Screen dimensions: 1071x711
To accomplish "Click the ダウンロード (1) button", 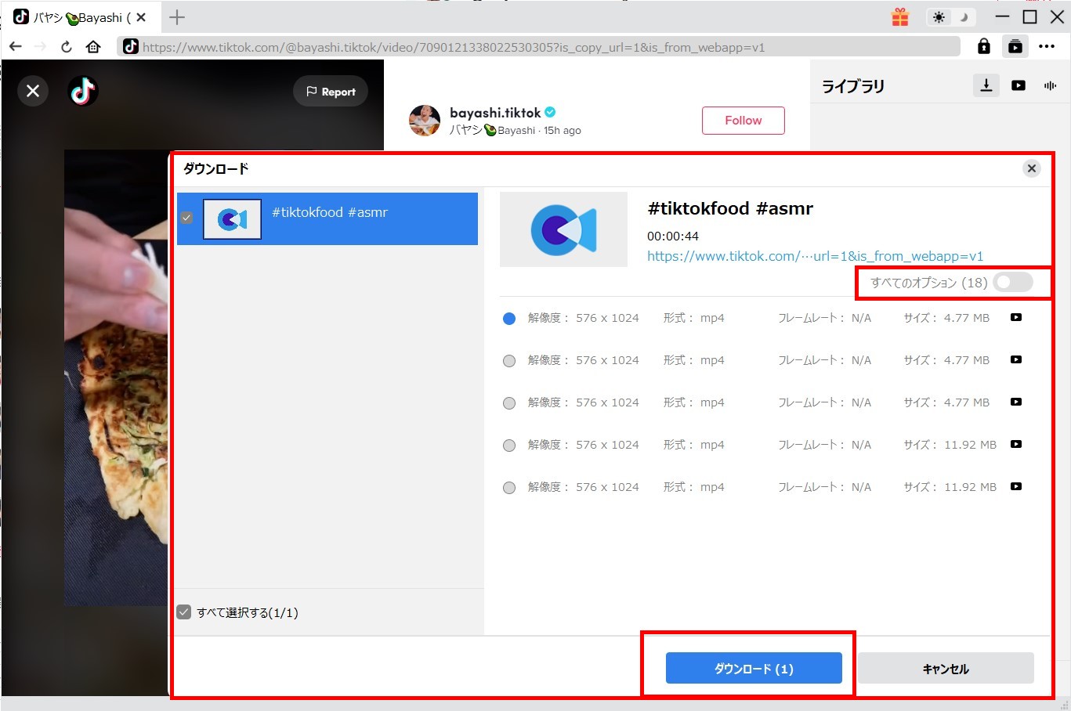I will coord(754,668).
